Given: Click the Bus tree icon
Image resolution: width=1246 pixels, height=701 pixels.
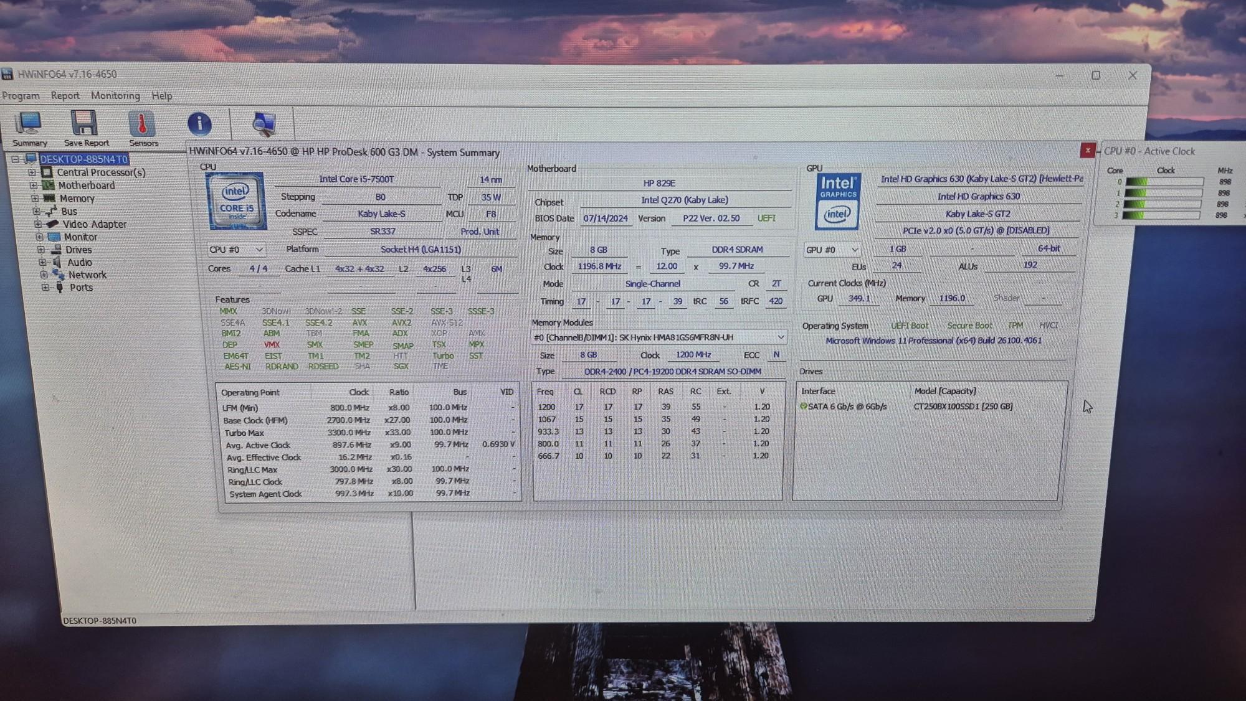Looking at the screenshot, I should 50,211.
